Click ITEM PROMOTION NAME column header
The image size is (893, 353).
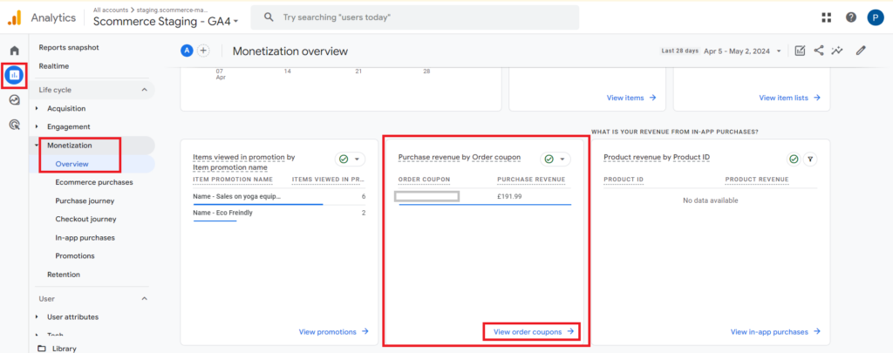click(x=232, y=180)
